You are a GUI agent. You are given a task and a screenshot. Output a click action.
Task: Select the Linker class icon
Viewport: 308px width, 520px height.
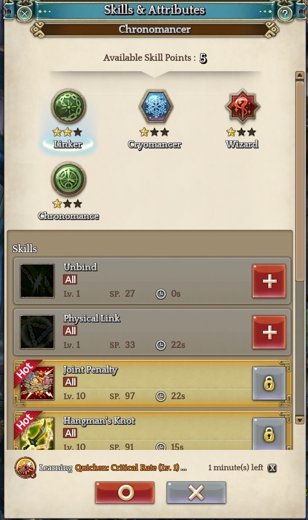pyautogui.click(x=69, y=106)
